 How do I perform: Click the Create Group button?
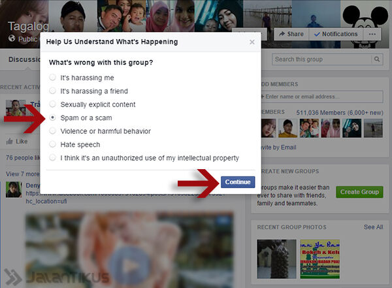[x=359, y=192]
